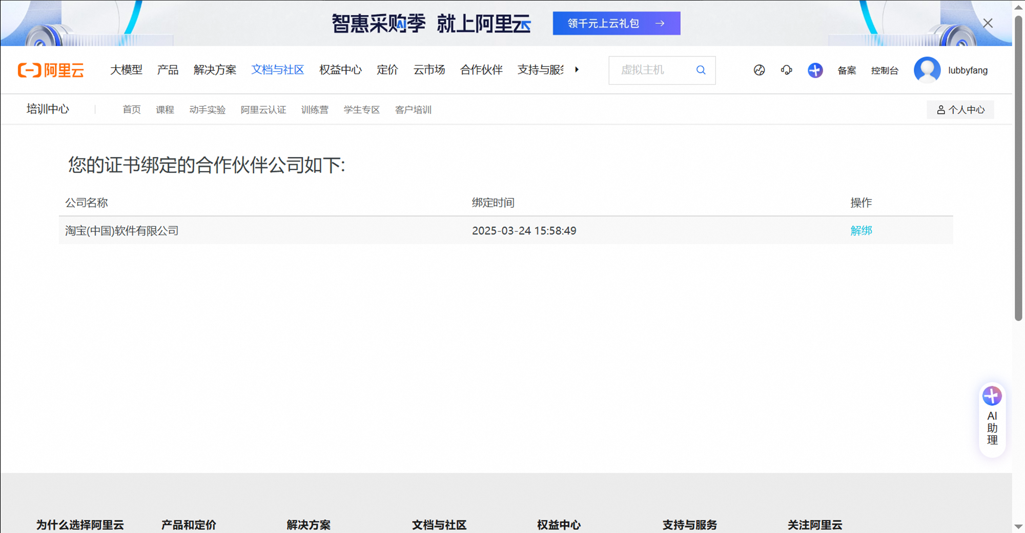Open the dashboard gauge icon in header
The image size is (1025, 533).
click(759, 70)
